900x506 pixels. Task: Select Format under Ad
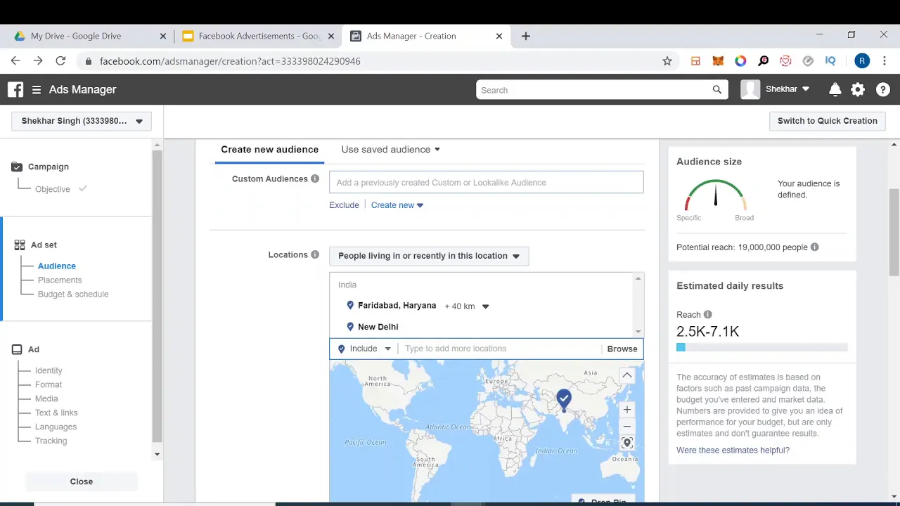click(49, 384)
